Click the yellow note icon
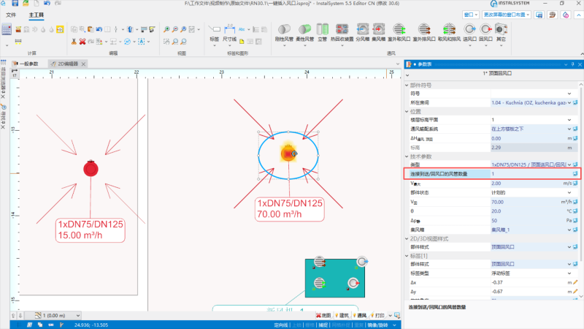Screen dimensions: 584x329 tap(242, 42)
